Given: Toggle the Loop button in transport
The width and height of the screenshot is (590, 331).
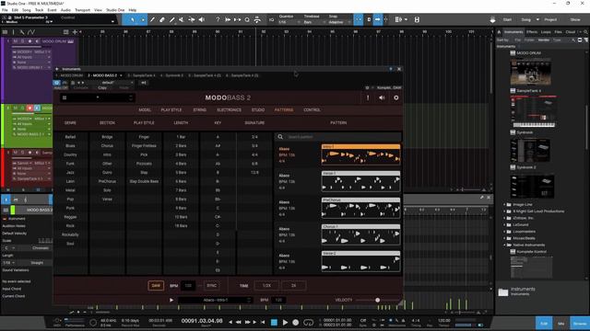Looking at the screenshot, I should coord(308,323).
